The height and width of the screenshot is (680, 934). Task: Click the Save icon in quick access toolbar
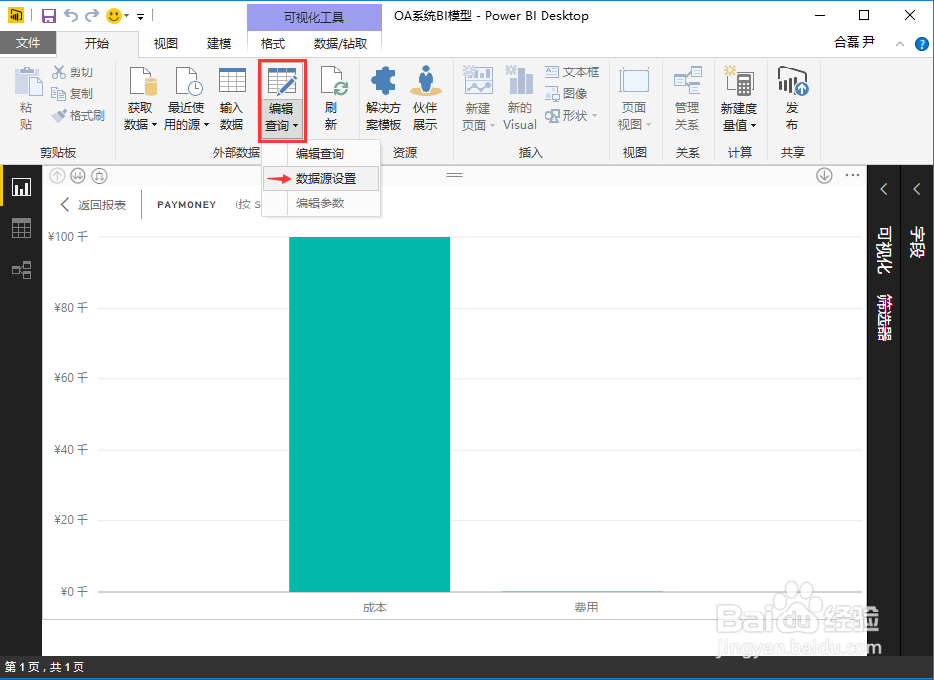click(x=49, y=16)
